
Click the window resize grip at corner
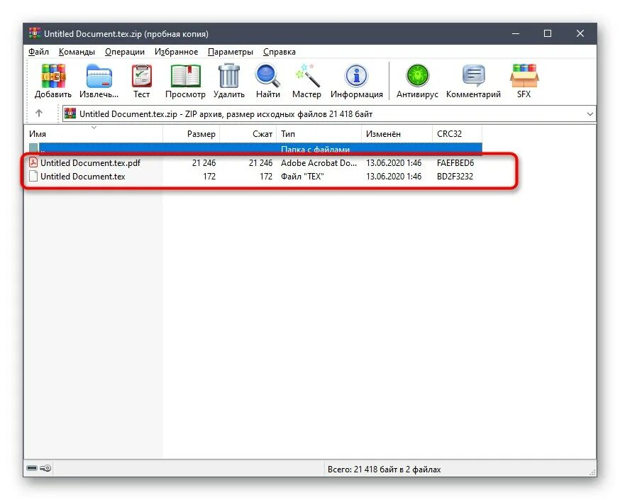coord(592,472)
